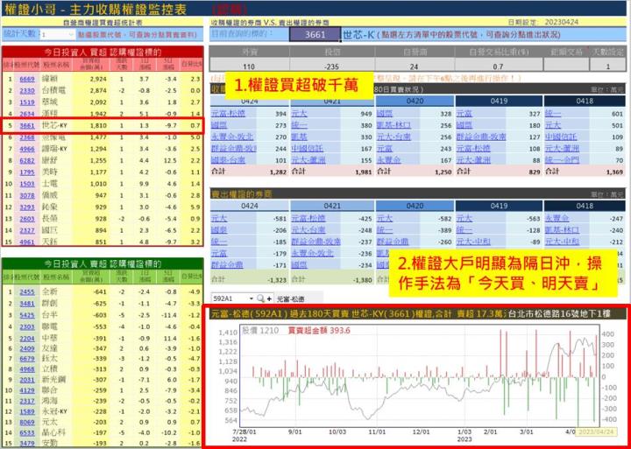
Task: Open 元大 seller link with value -581
Action: pyautogui.click(x=219, y=219)
